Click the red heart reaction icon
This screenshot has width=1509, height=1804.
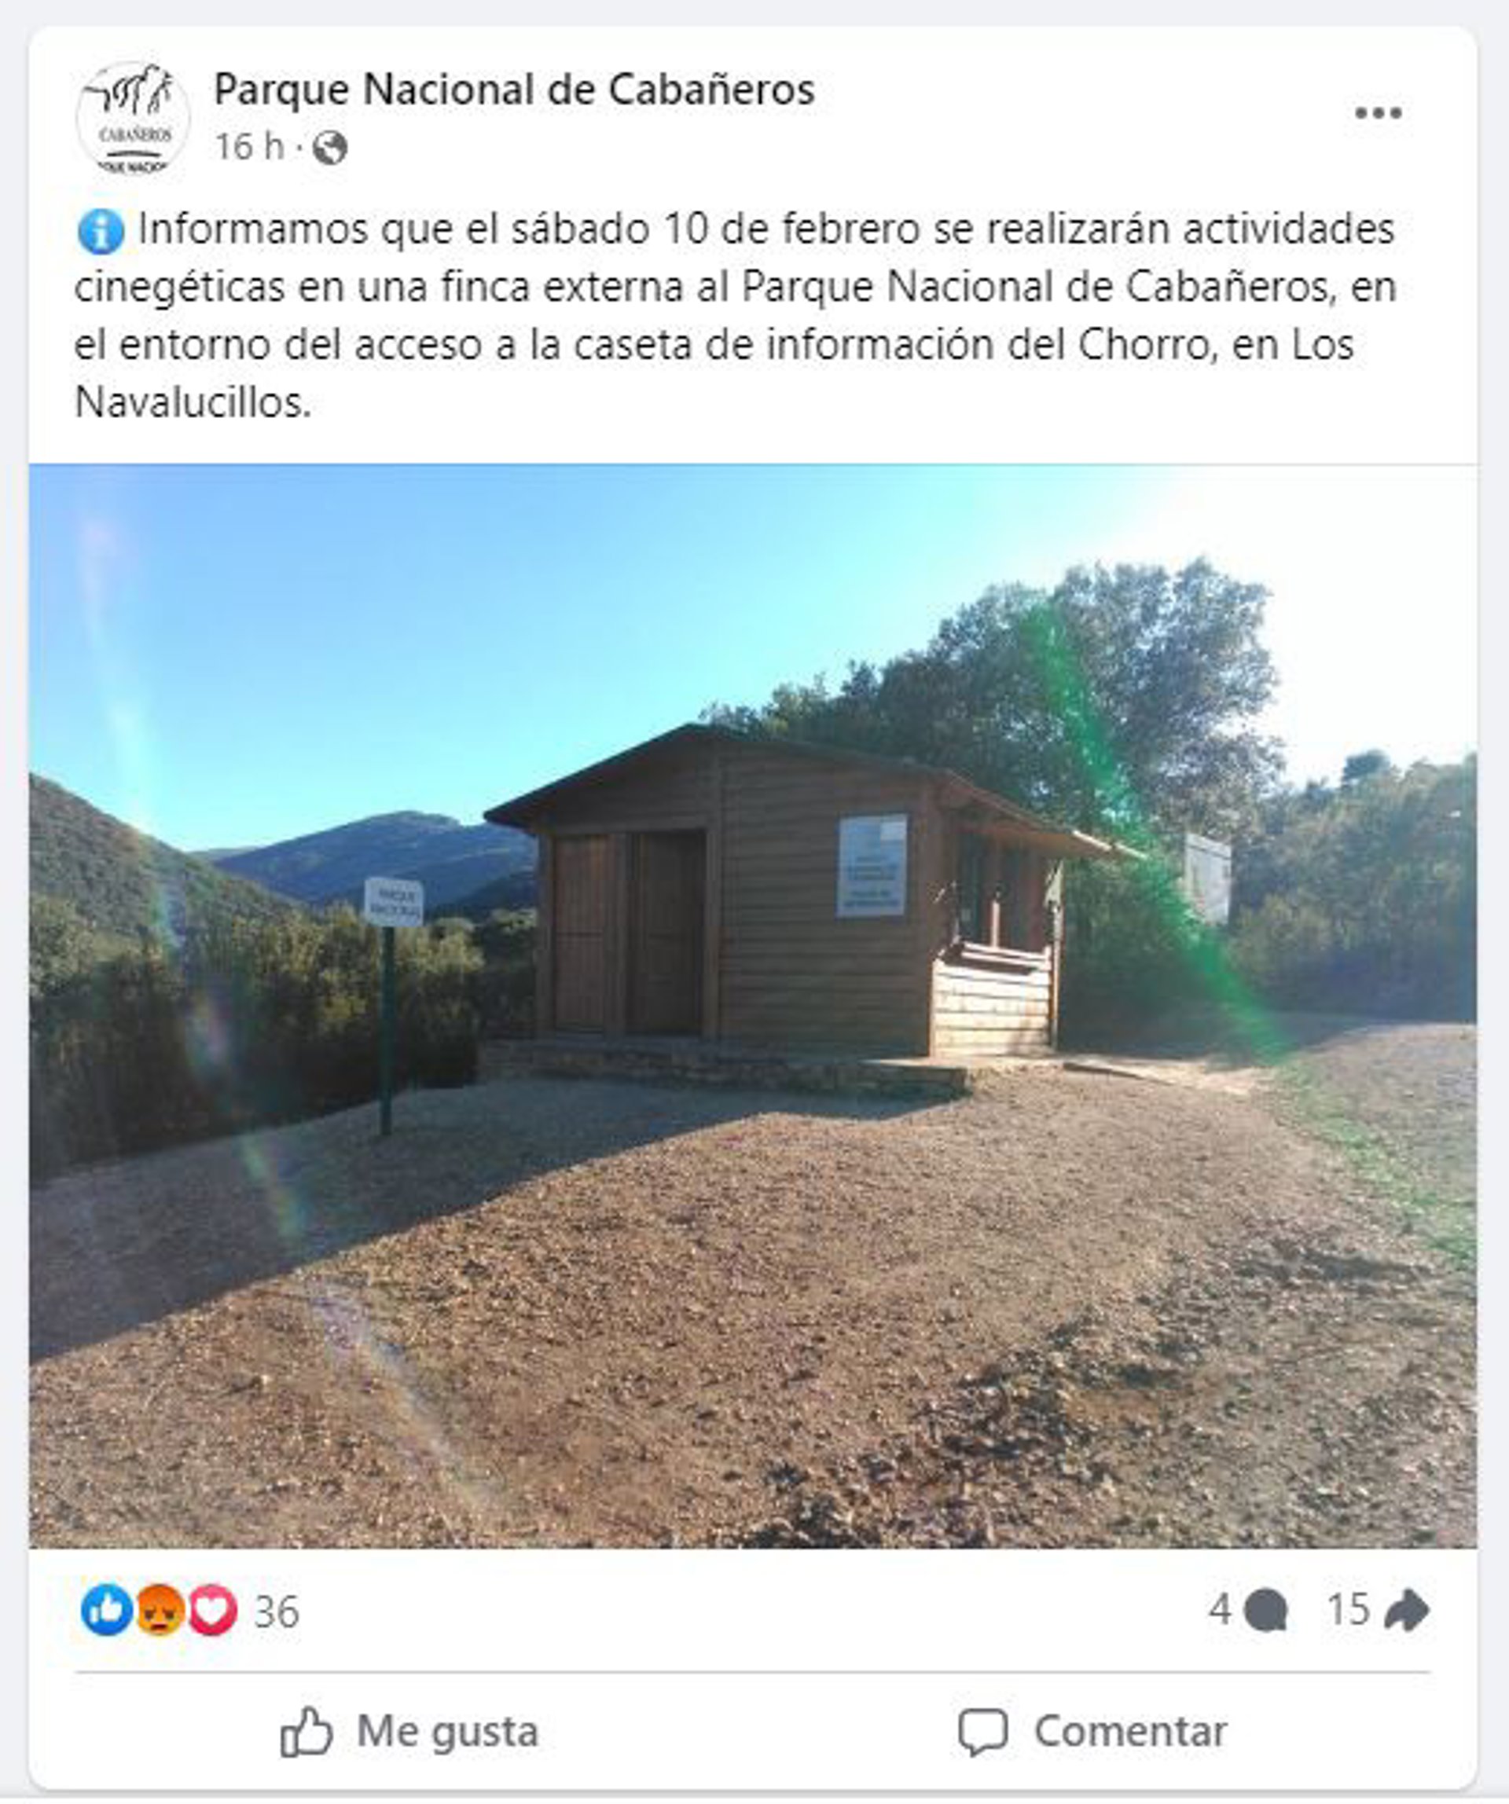(x=212, y=1610)
